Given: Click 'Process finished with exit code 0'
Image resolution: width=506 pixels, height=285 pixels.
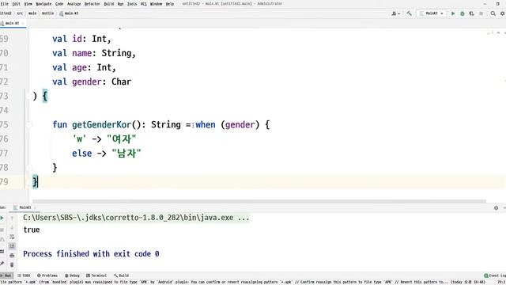Looking at the screenshot, I should pyautogui.click(x=91, y=254).
